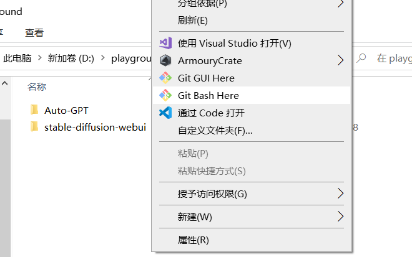Click the VS Code icon beside 通过 Code 打开
Viewport: 412px width, 257px height.
coord(165,113)
